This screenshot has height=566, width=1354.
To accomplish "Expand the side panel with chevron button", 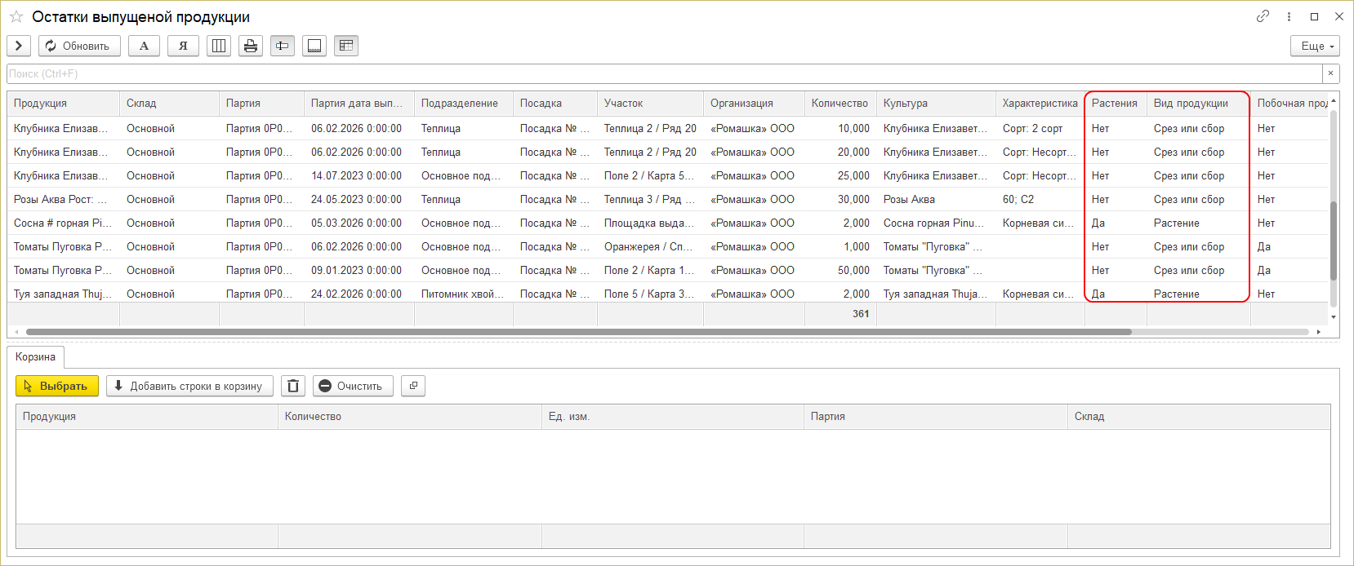I will point(19,46).
